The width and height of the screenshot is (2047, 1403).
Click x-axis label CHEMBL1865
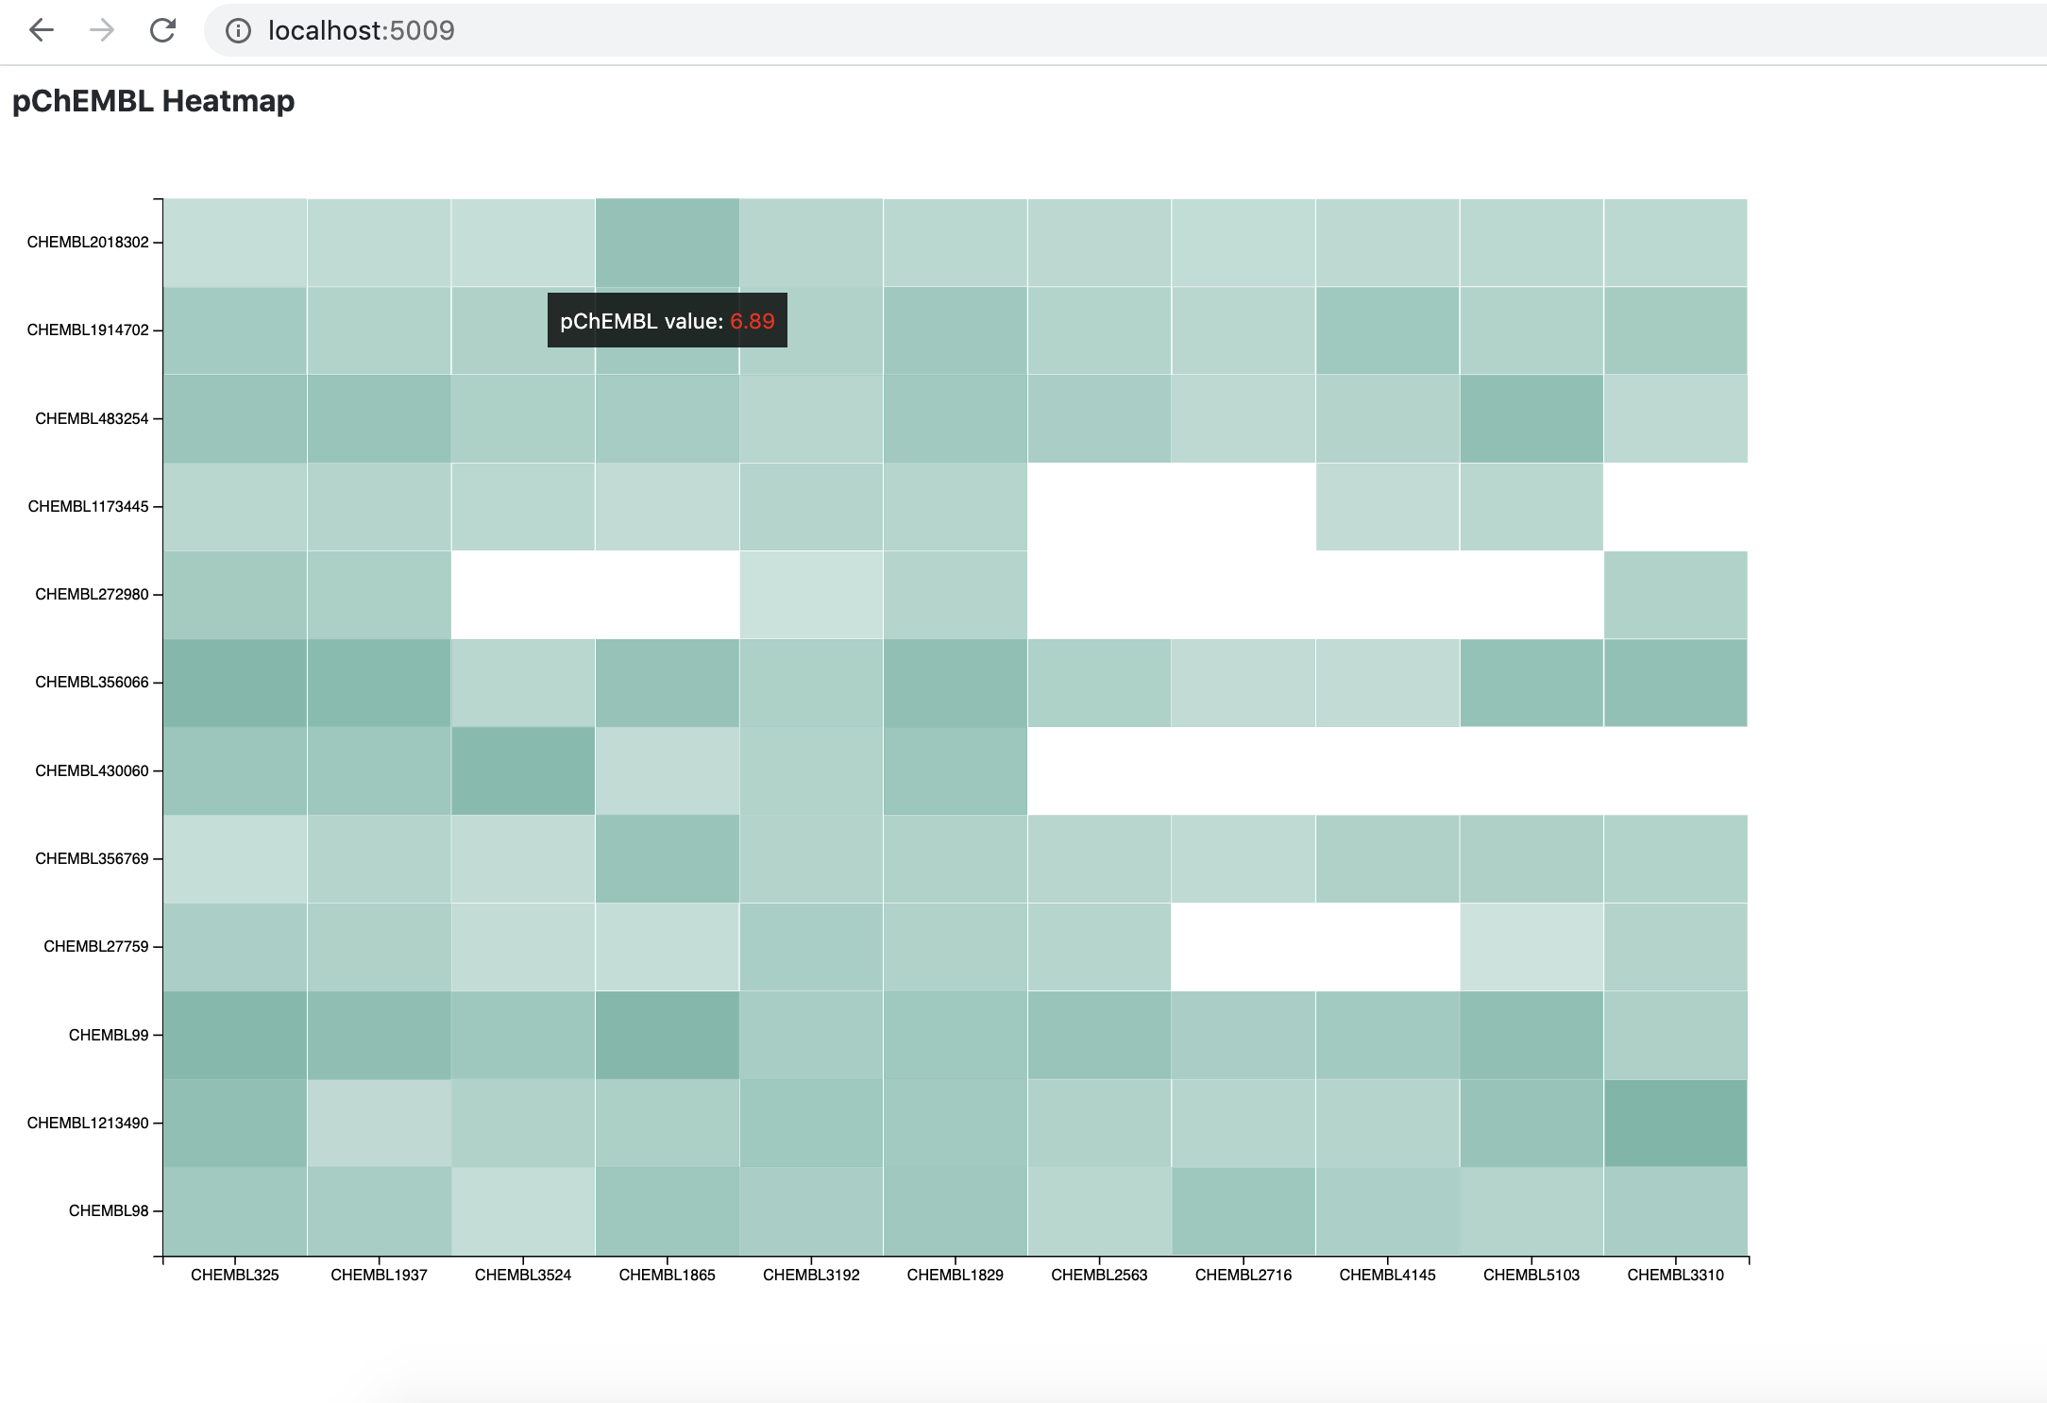667,1275
